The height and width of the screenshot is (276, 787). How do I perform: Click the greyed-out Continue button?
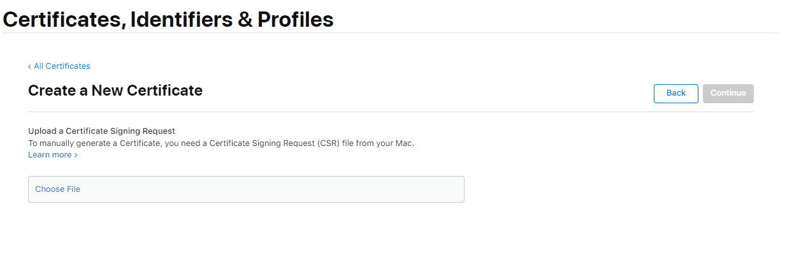click(728, 93)
